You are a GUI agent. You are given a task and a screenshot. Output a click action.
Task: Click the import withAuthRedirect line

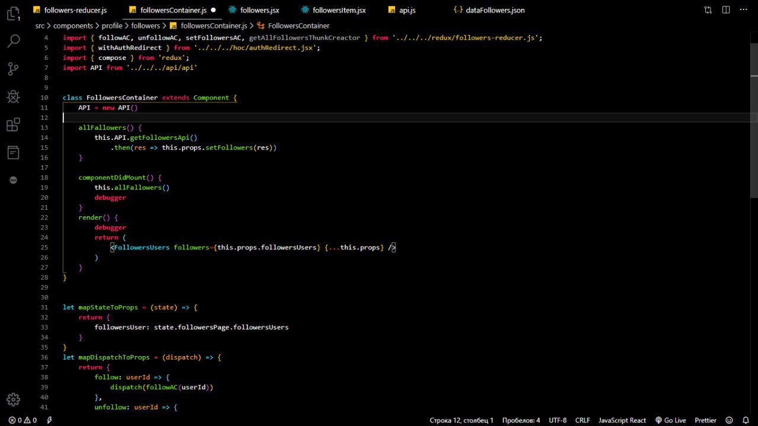[x=191, y=47]
